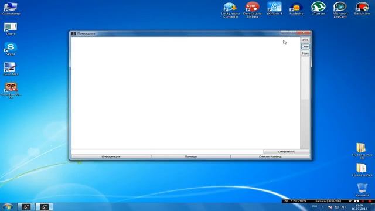Open the Paint.NET desktop shortcut
The width and height of the screenshot is (375, 211).
tap(11, 69)
